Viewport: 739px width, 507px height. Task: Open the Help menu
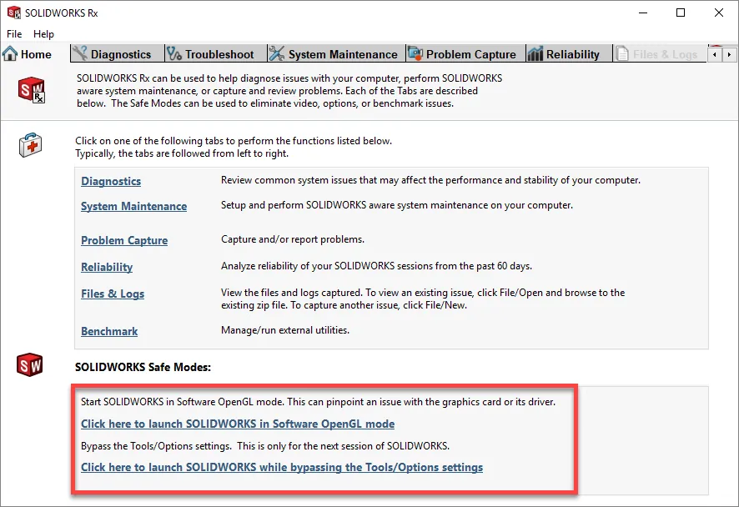[43, 34]
